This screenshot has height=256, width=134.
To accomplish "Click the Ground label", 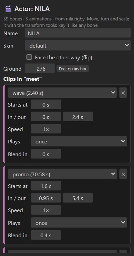I will click(x=12, y=69).
